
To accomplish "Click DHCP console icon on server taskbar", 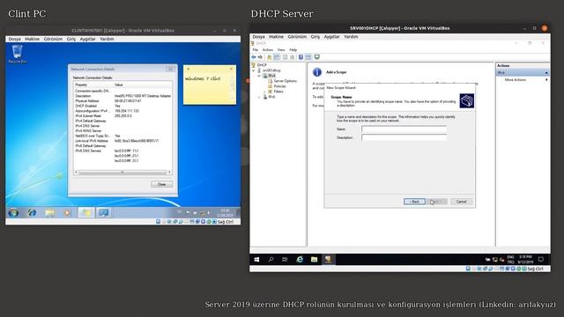I will 328,259.
